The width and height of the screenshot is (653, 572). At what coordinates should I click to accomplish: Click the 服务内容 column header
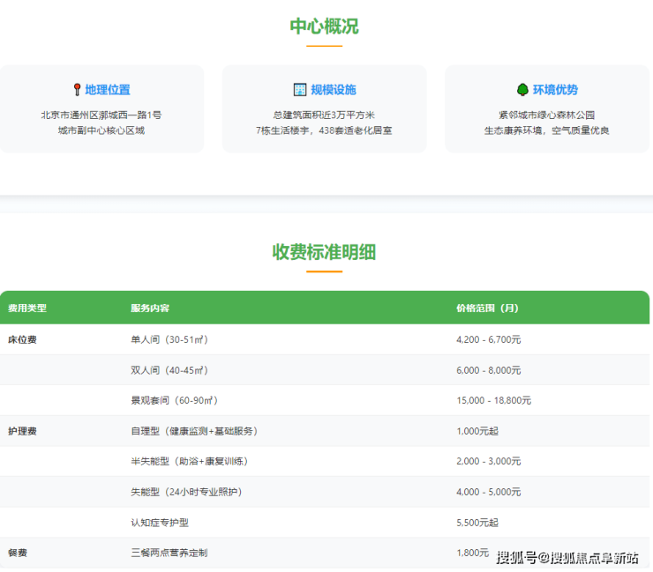point(150,308)
